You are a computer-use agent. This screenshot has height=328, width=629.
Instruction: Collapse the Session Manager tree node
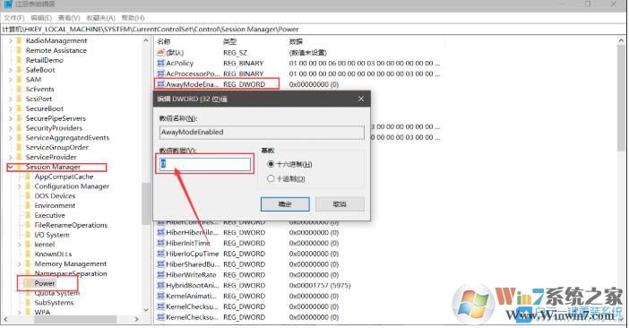(11, 167)
